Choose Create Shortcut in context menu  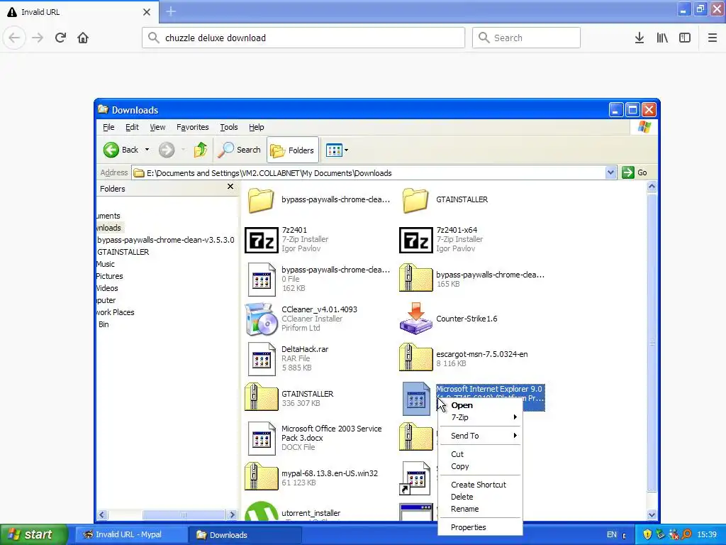click(x=480, y=485)
